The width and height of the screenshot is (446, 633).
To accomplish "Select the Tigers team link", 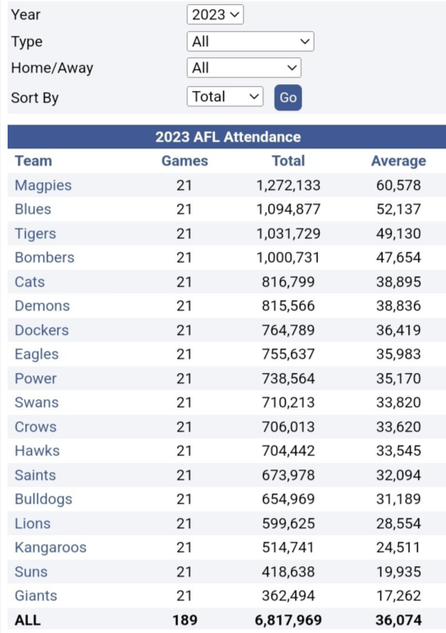I will click(x=35, y=233).
